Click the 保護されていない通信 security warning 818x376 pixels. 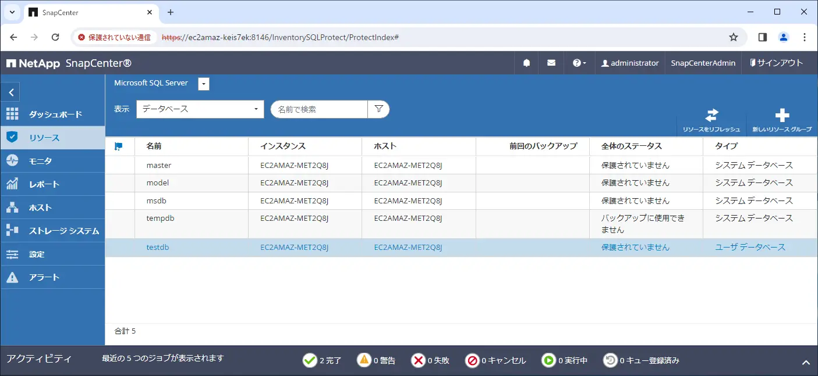tap(115, 37)
